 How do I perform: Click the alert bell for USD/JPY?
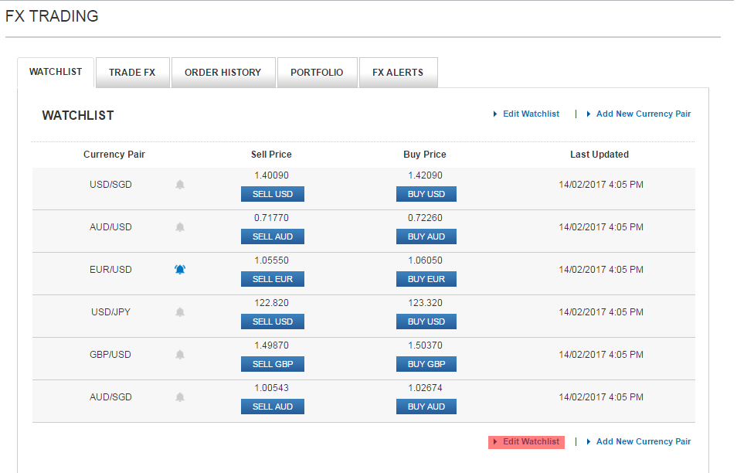[180, 312]
